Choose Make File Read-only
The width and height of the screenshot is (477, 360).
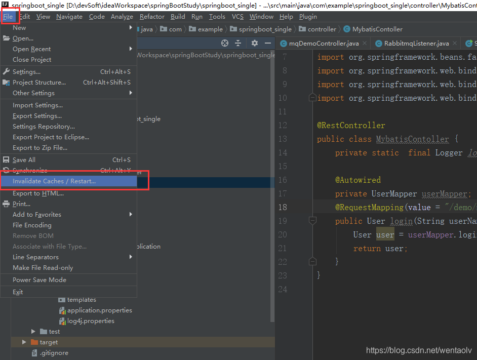[69, 268]
